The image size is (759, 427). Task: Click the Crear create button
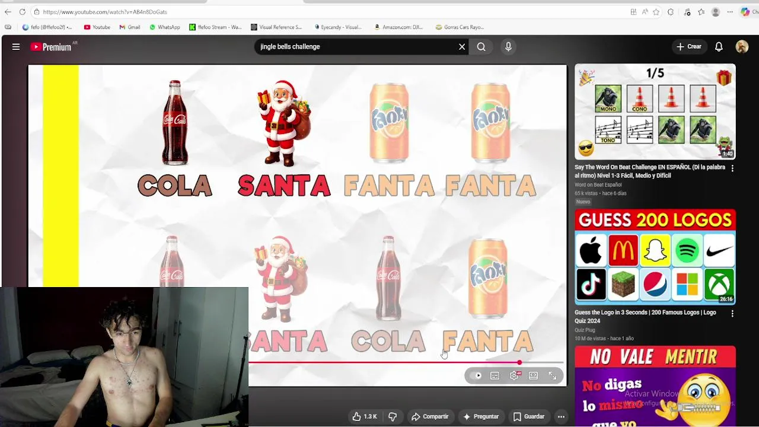tap(689, 47)
